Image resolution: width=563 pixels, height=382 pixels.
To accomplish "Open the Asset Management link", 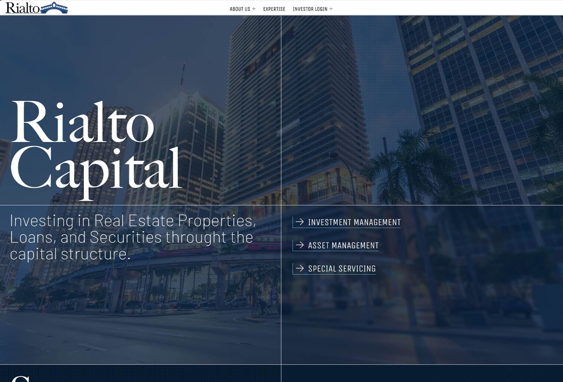I will (x=336, y=245).
